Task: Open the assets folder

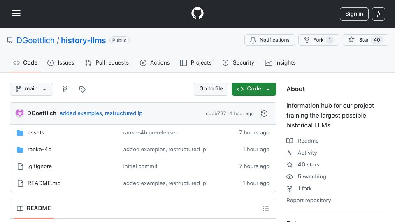Action: (36, 133)
